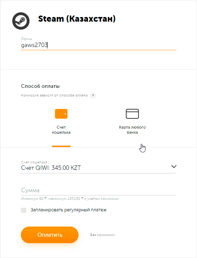The width and height of the screenshot is (197, 258).
Task: Click the Комиссия зависит от способа оплаты note
Action: pos(54,95)
